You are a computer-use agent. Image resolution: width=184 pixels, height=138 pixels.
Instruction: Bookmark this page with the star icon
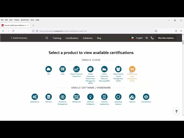[156, 31]
